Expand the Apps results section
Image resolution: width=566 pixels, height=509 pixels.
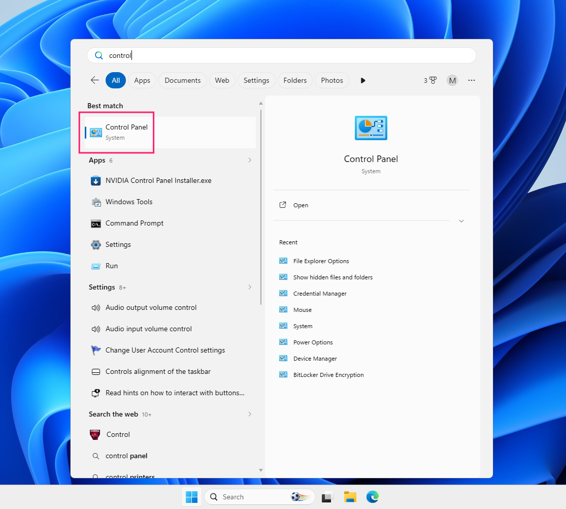click(x=250, y=160)
